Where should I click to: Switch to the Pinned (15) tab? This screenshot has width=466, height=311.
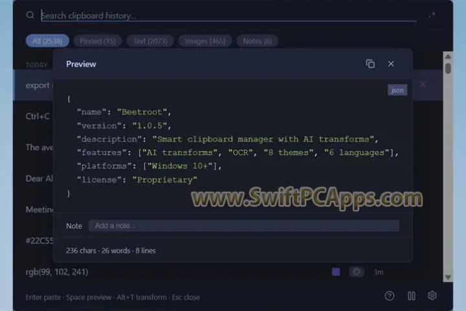tap(98, 41)
